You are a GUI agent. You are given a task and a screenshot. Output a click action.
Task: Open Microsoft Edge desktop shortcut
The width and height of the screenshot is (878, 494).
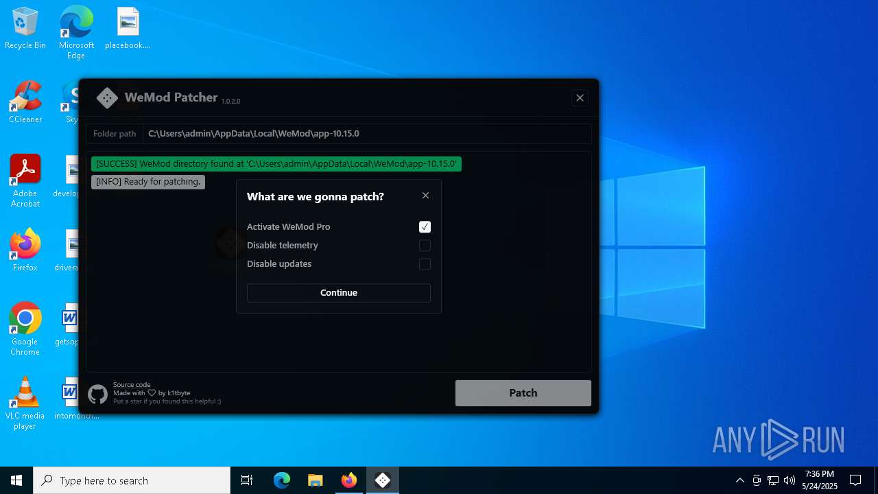76,33
